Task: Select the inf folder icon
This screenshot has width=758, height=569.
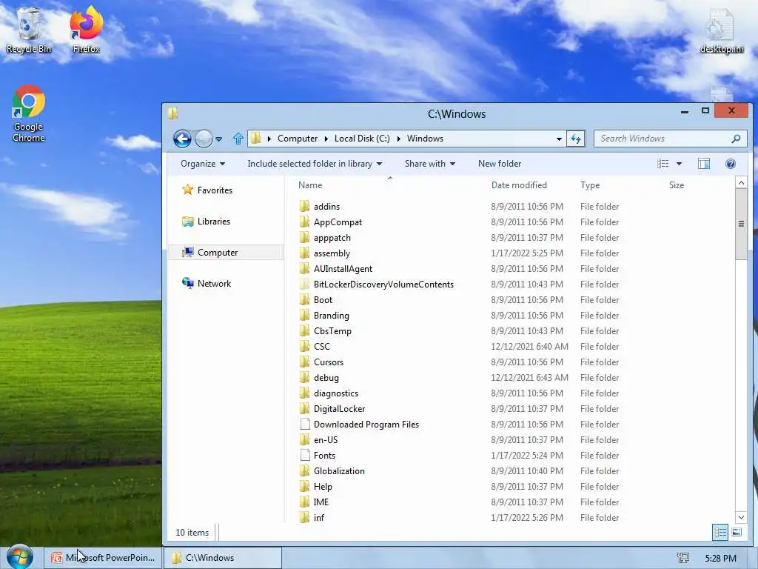Action: tap(304, 518)
